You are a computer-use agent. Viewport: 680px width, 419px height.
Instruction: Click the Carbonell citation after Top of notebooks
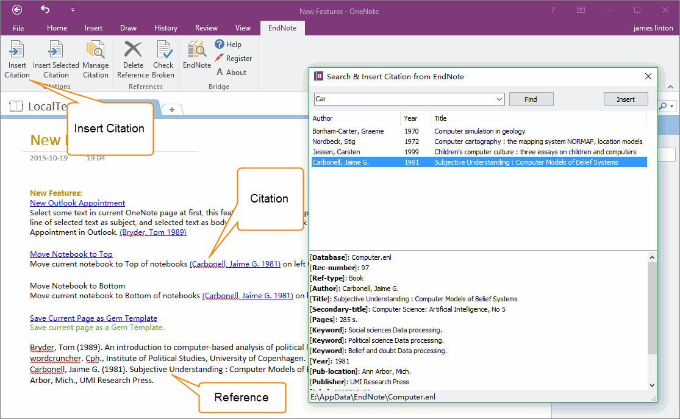pyautogui.click(x=235, y=264)
